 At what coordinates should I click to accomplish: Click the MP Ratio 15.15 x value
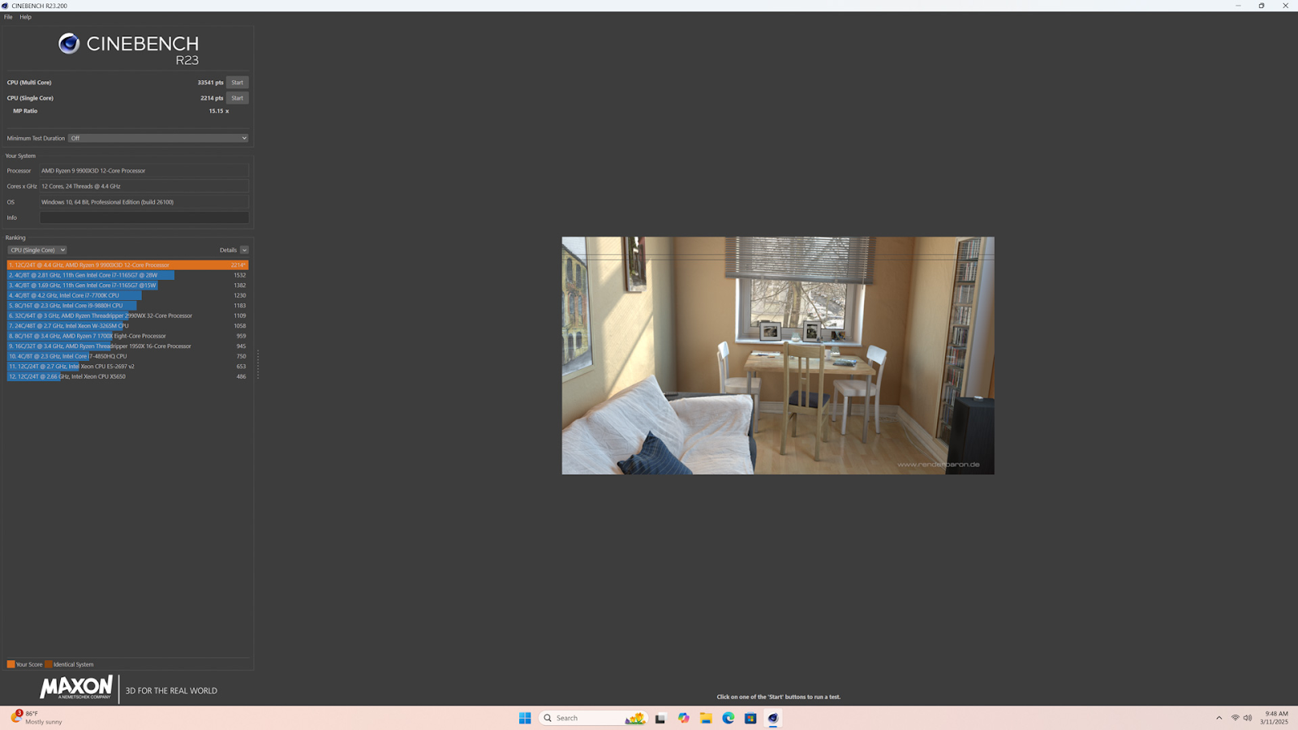[218, 111]
